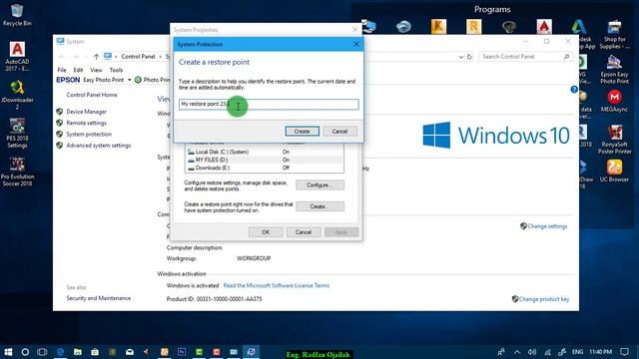This screenshot has width=639, height=359.
Task: Click the up arrow navigation button in System window
Action: [96, 57]
